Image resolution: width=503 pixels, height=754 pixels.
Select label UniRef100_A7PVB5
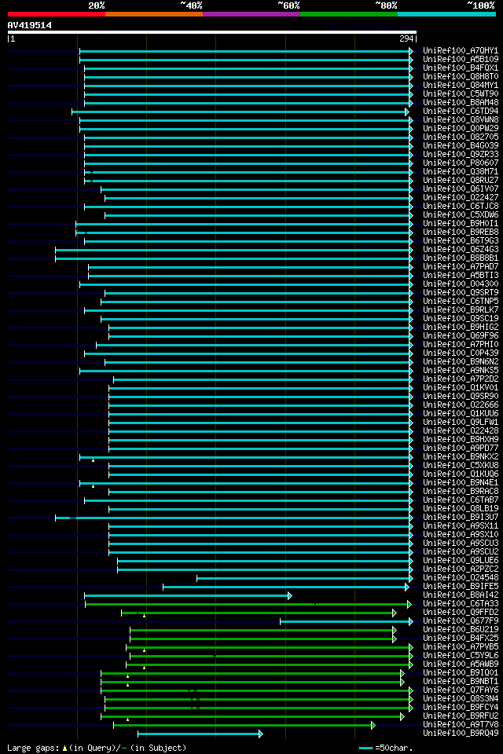tap(461, 648)
